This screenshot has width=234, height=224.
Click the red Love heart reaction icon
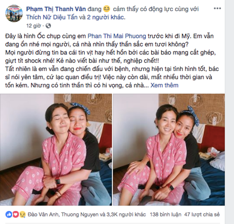(x=16, y=214)
